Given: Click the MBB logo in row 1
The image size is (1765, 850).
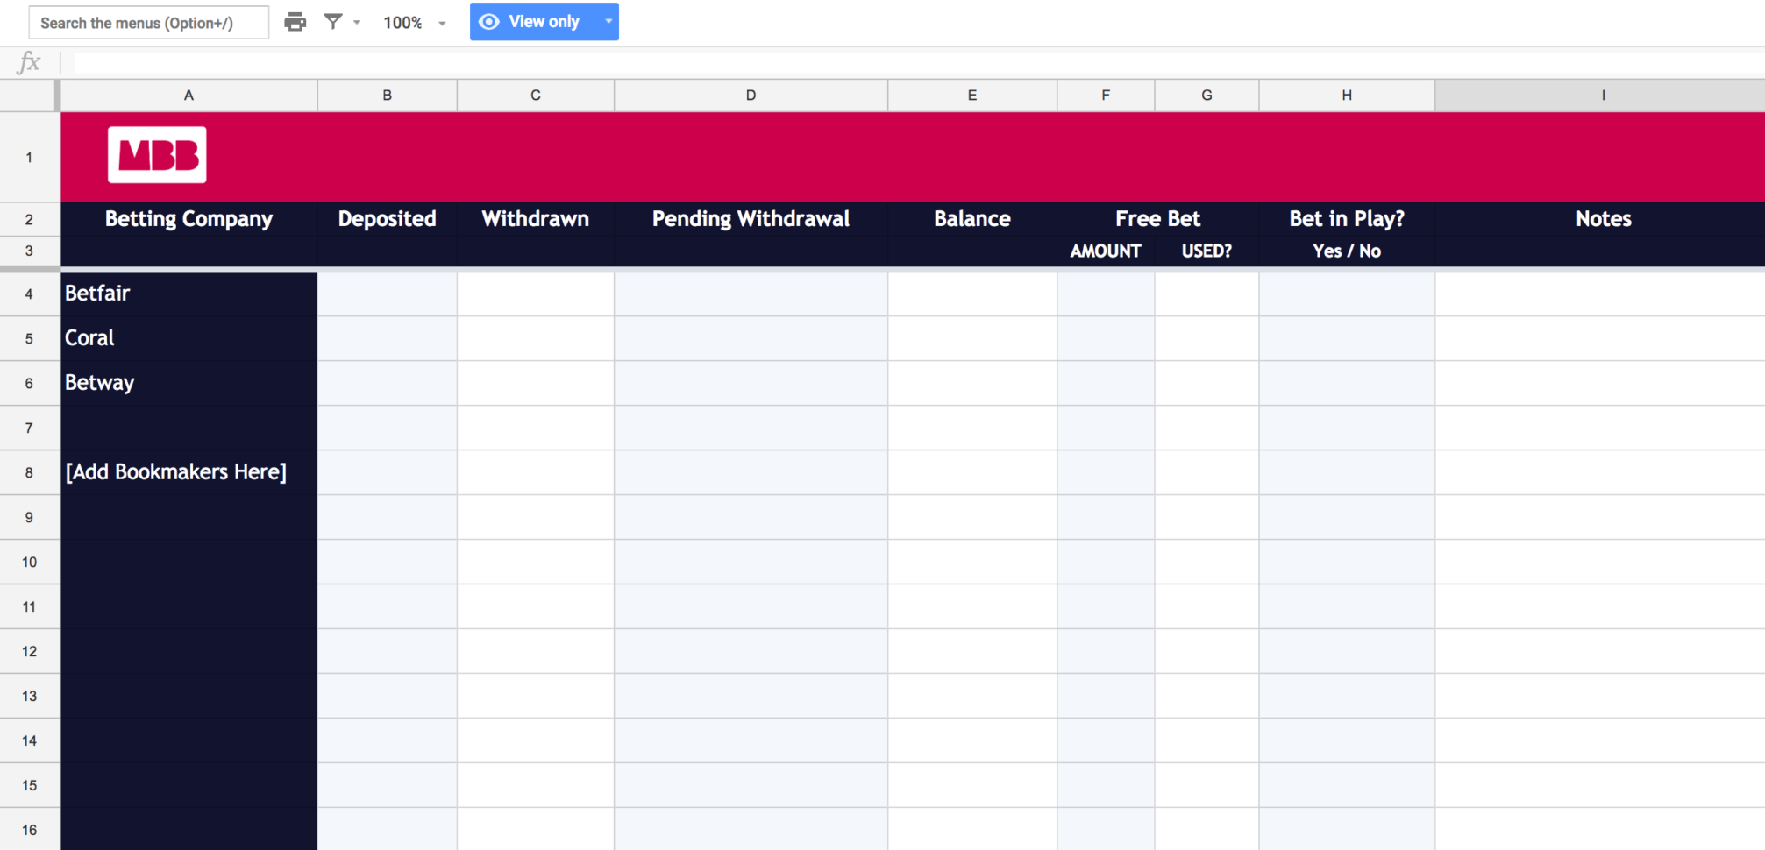Looking at the screenshot, I should (157, 154).
